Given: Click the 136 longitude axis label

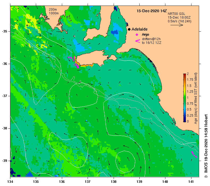Looking at the screenshot, I should click(x=62, y=181).
